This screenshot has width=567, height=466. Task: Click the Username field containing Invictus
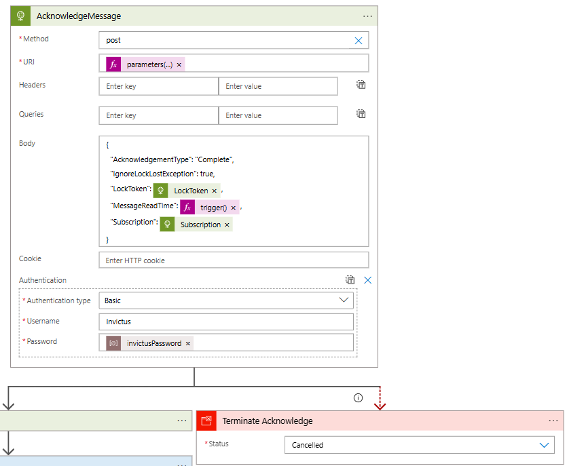click(225, 322)
